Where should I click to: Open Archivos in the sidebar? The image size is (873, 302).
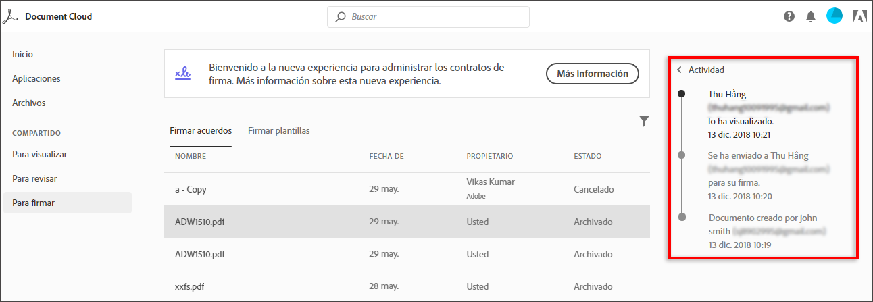coord(29,103)
